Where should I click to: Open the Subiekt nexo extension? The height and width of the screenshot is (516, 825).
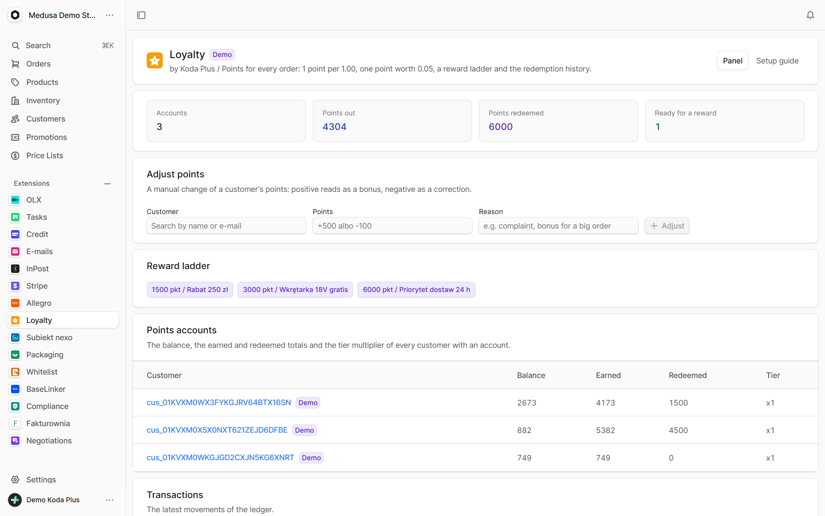(63, 338)
